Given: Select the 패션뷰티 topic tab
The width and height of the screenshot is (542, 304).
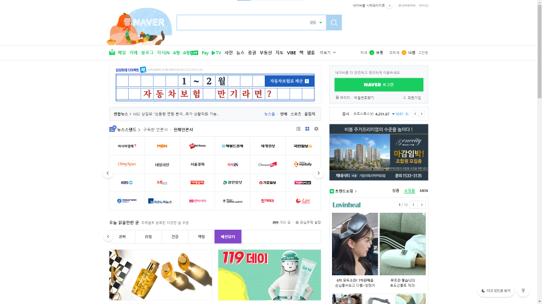Looking at the screenshot, I should coord(228,237).
